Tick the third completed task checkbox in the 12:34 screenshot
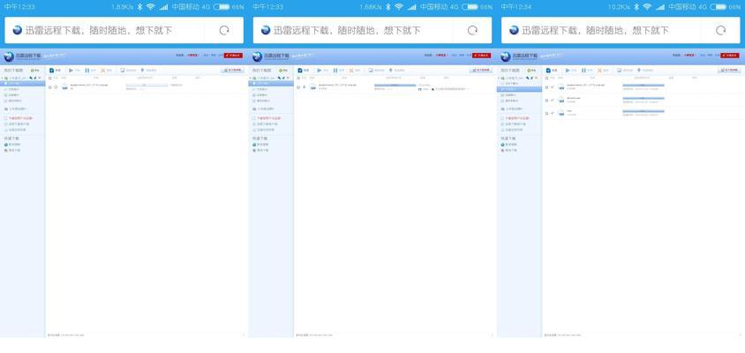This screenshot has height=353, width=745. pyautogui.click(x=546, y=114)
